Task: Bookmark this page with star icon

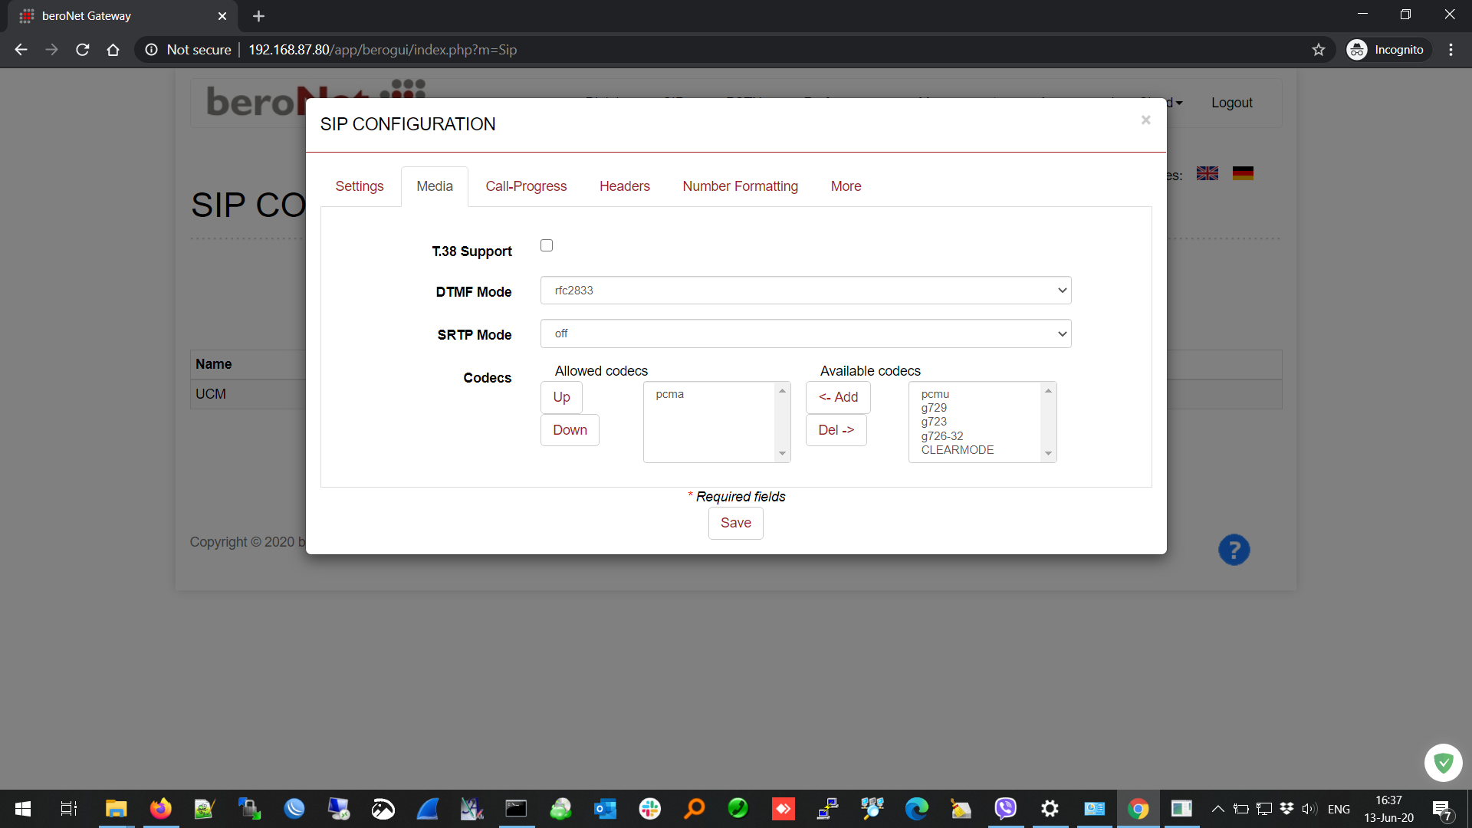Action: [1318, 50]
